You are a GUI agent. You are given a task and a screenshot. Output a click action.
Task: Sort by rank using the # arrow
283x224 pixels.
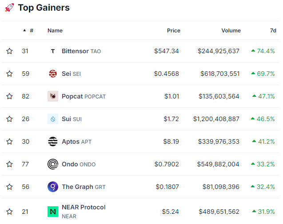pyautogui.click(x=28, y=31)
